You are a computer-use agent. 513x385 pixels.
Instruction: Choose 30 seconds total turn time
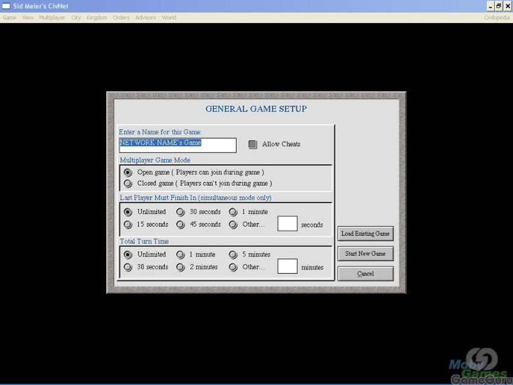click(x=128, y=267)
